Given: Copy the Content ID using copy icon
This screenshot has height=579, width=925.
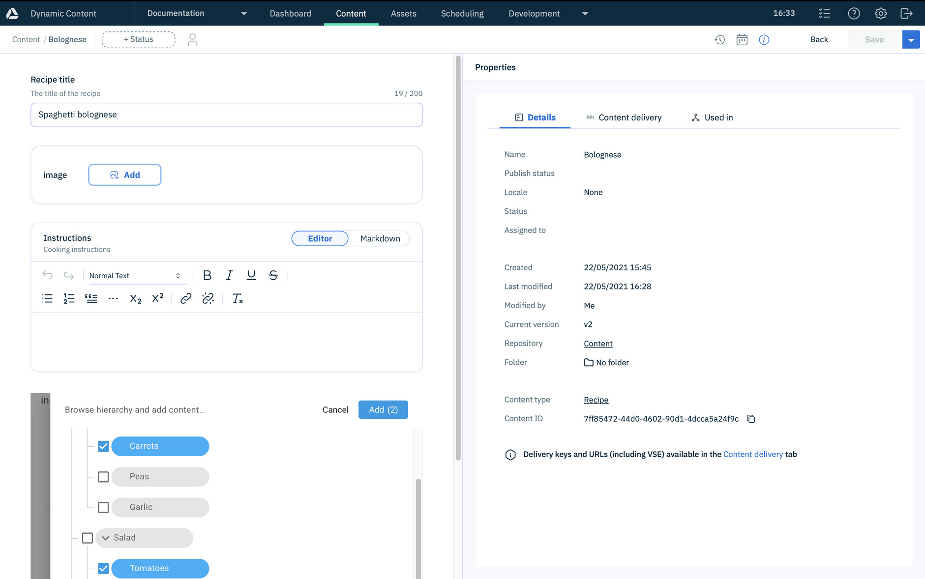Looking at the screenshot, I should tap(751, 419).
